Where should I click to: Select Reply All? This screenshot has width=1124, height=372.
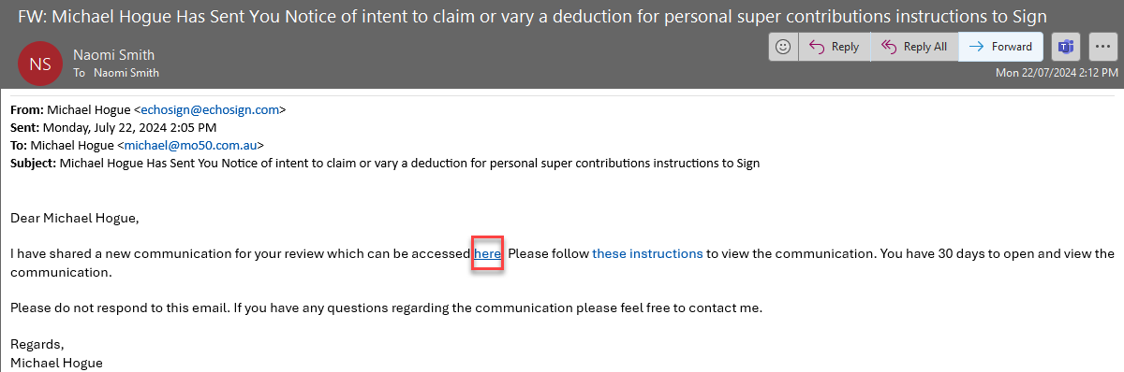tap(914, 47)
